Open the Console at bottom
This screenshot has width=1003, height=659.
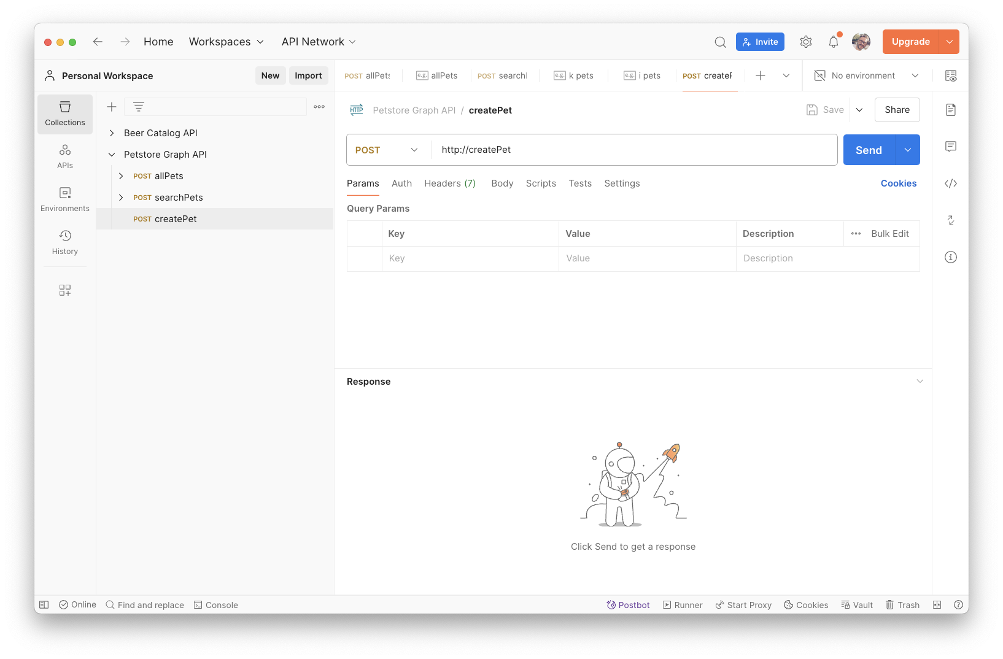pyautogui.click(x=215, y=604)
